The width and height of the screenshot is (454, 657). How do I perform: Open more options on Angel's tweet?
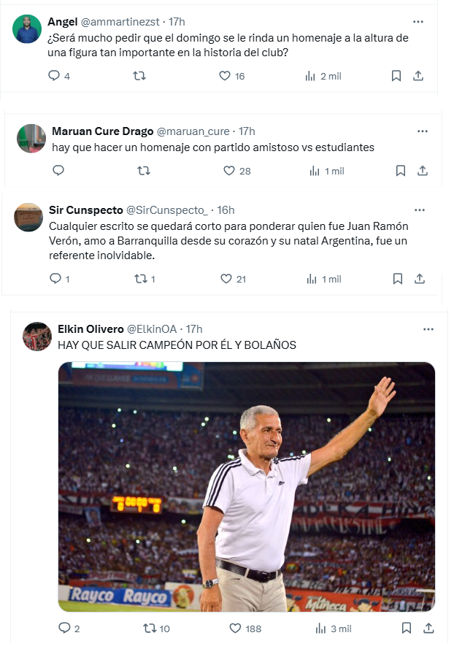(418, 22)
